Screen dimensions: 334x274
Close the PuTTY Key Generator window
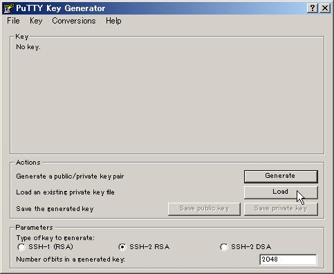[325, 8]
